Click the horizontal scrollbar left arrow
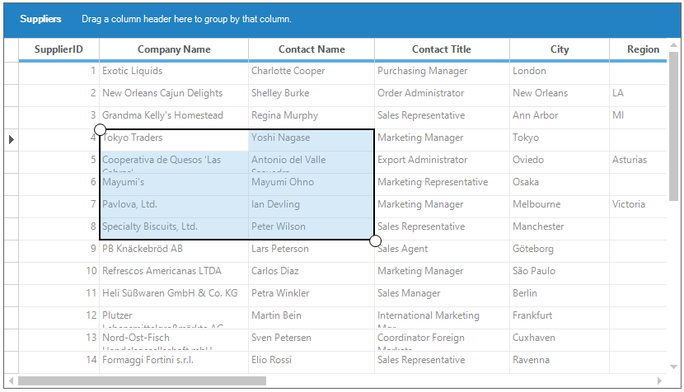684x392 pixels. point(12,380)
